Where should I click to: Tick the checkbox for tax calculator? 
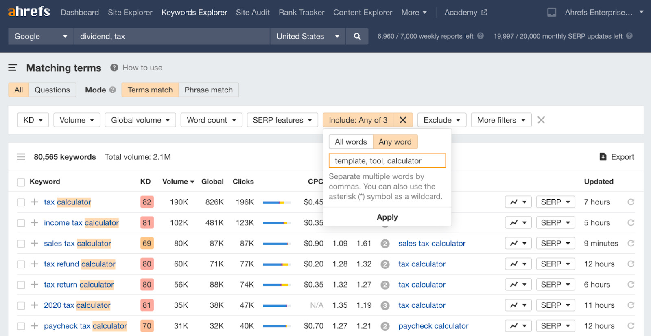click(21, 202)
